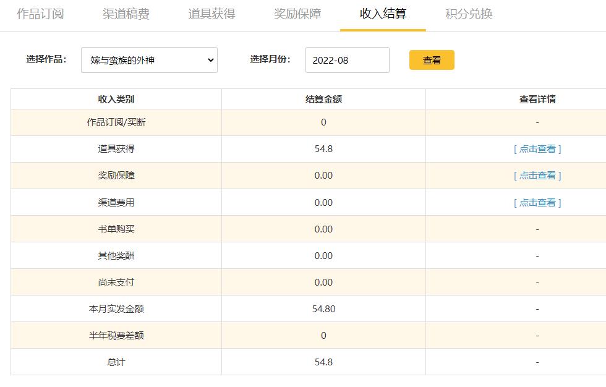Click the 查看详情 column header
The image size is (606, 387).
tap(537, 99)
